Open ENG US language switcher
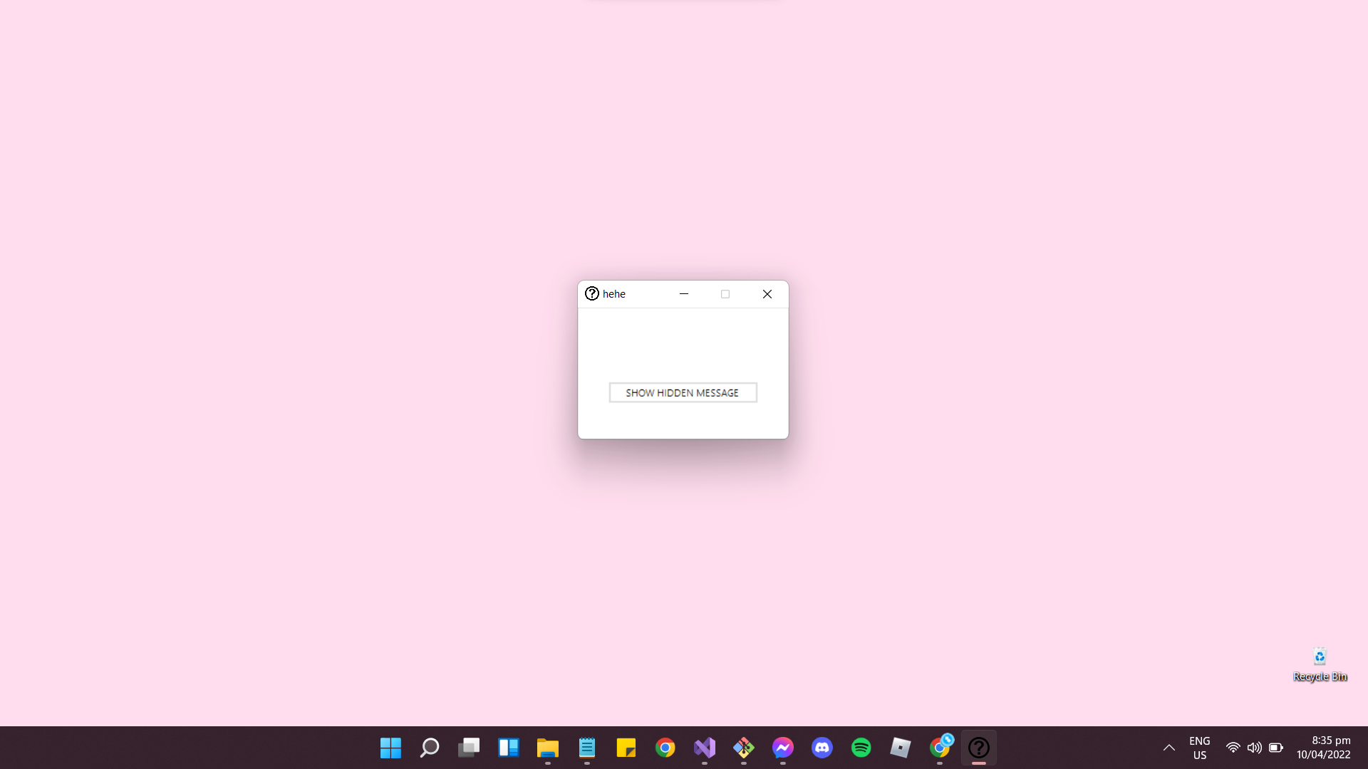Viewport: 1368px width, 769px height. (1200, 748)
